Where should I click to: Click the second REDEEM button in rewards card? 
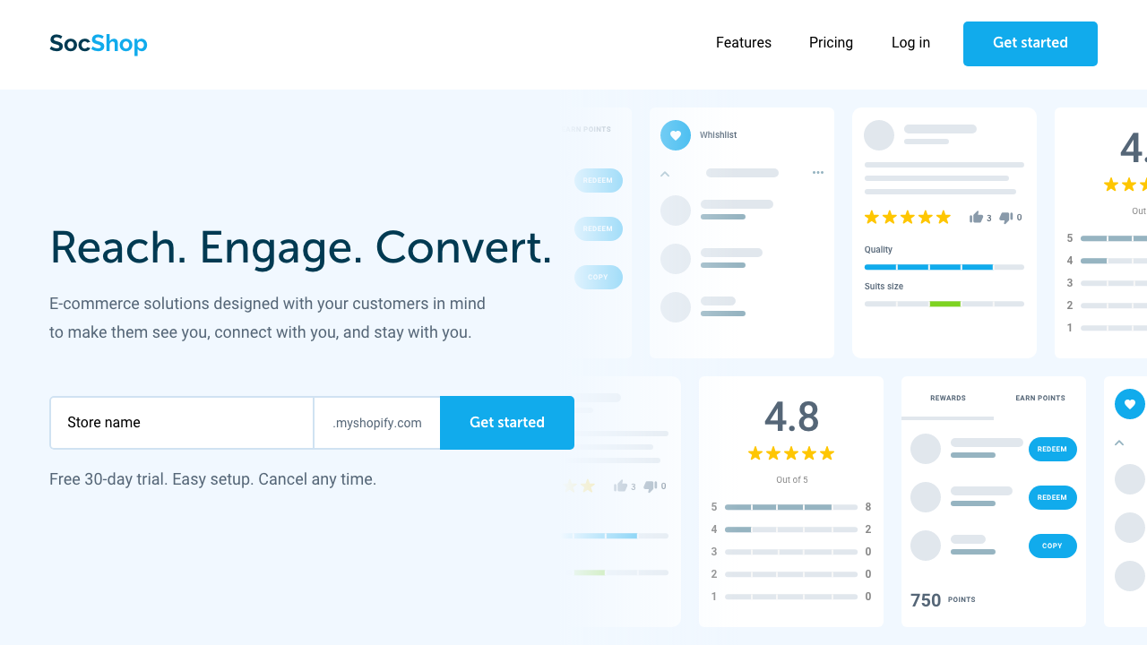(x=1053, y=497)
